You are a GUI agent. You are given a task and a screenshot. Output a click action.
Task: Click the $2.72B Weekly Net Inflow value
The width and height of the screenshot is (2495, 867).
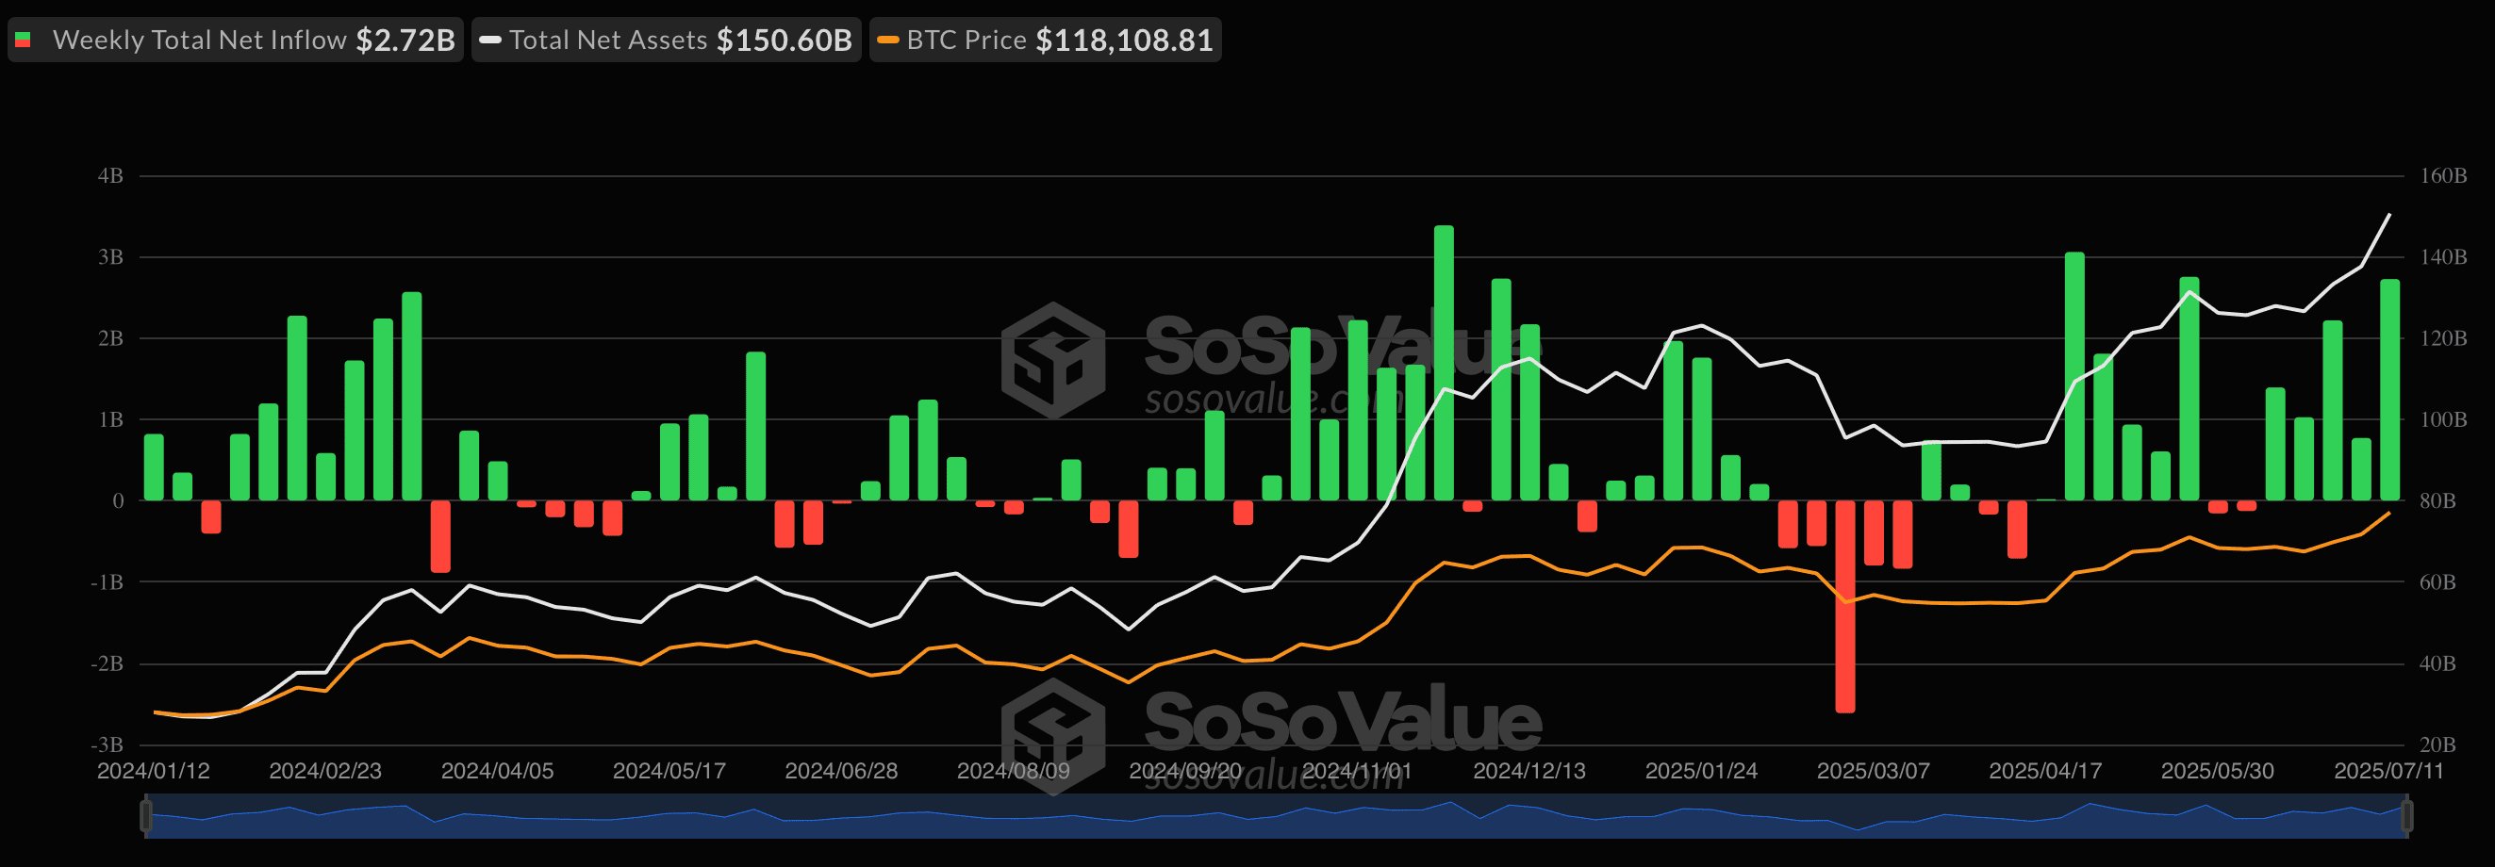point(405,40)
